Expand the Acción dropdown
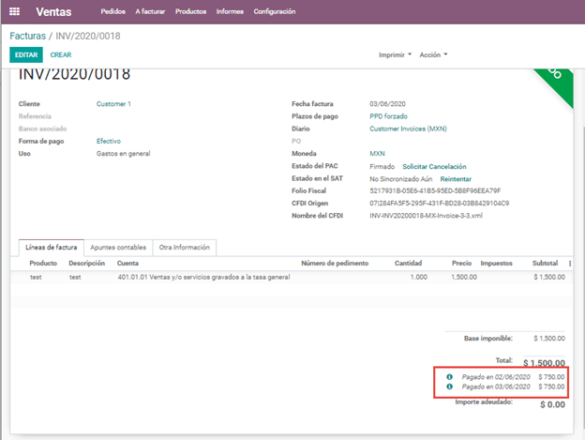 click(x=433, y=54)
